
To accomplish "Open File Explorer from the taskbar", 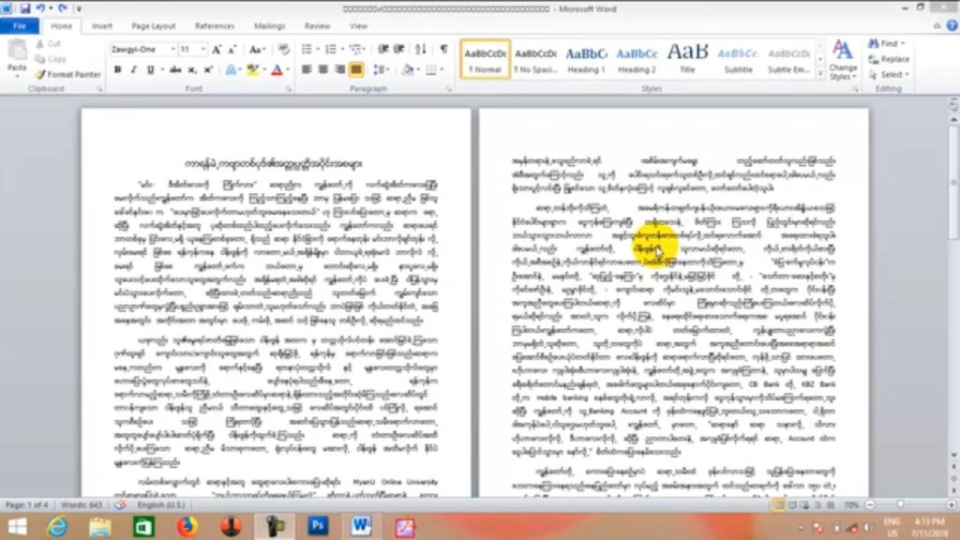I will point(100,526).
